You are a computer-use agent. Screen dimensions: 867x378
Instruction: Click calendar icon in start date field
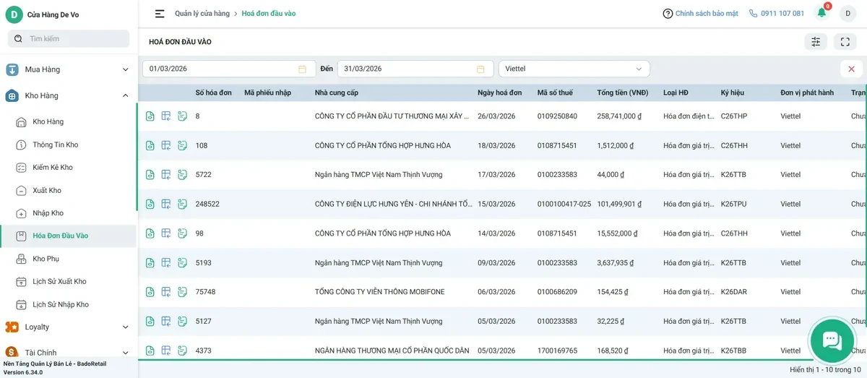pyautogui.click(x=302, y=69)
